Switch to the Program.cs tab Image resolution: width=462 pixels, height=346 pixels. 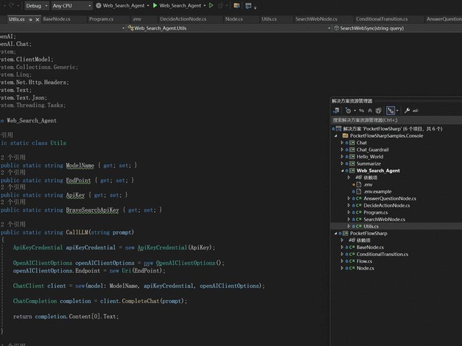click(x=101, y=19)
